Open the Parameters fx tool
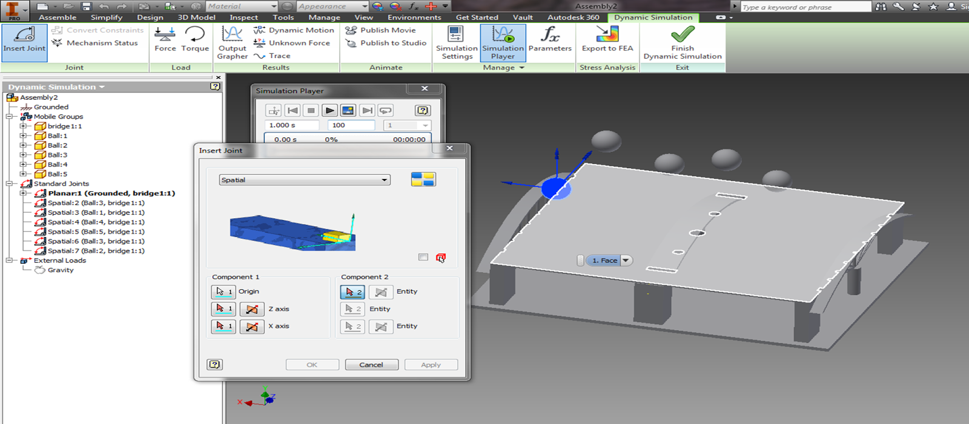This screenshot has height=424, width=969. coord(550,39)
